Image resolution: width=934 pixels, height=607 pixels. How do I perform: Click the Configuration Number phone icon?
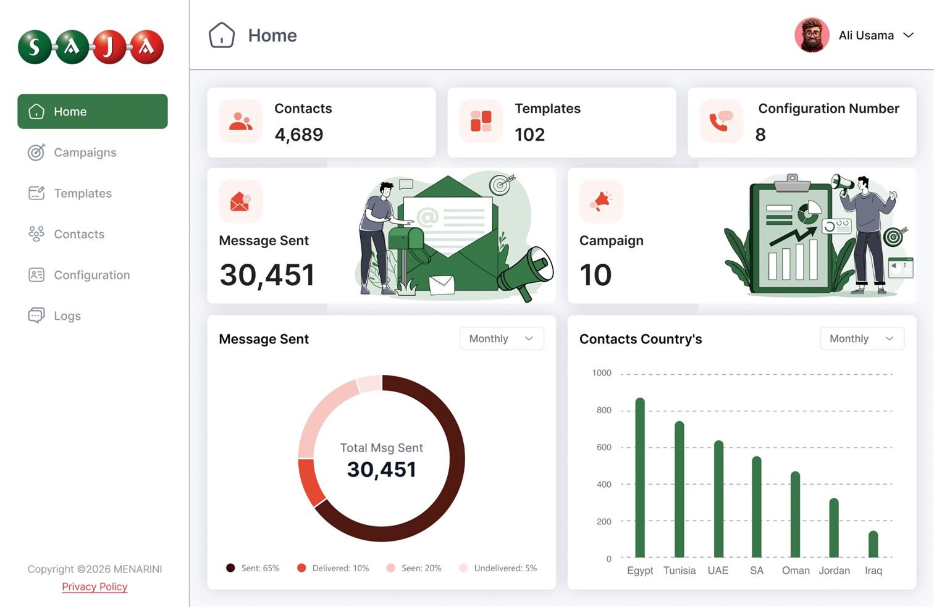click(x=722, y=121)
